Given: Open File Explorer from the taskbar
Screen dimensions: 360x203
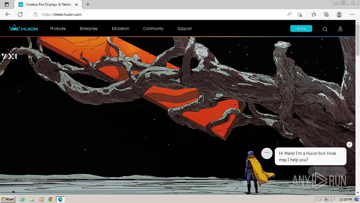Looking at the screenshot, I should 32,199.
